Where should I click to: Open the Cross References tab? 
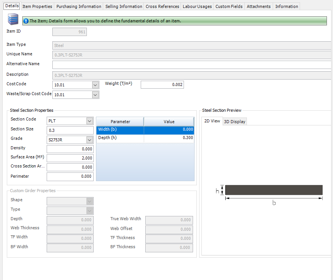click(162, 6)
